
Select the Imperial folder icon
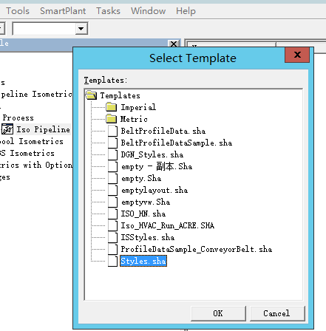pyautogui.click(x=112, y=107)
